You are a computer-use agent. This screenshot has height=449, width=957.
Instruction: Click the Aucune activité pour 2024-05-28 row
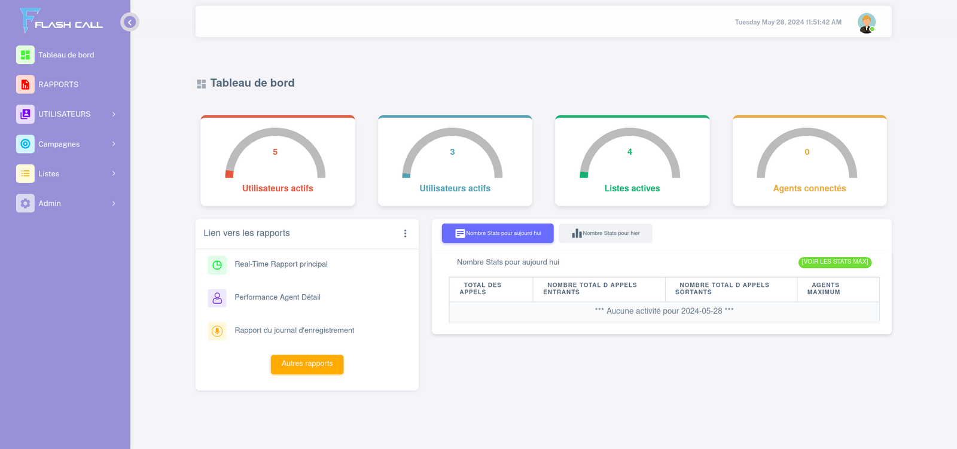(664, 311)
